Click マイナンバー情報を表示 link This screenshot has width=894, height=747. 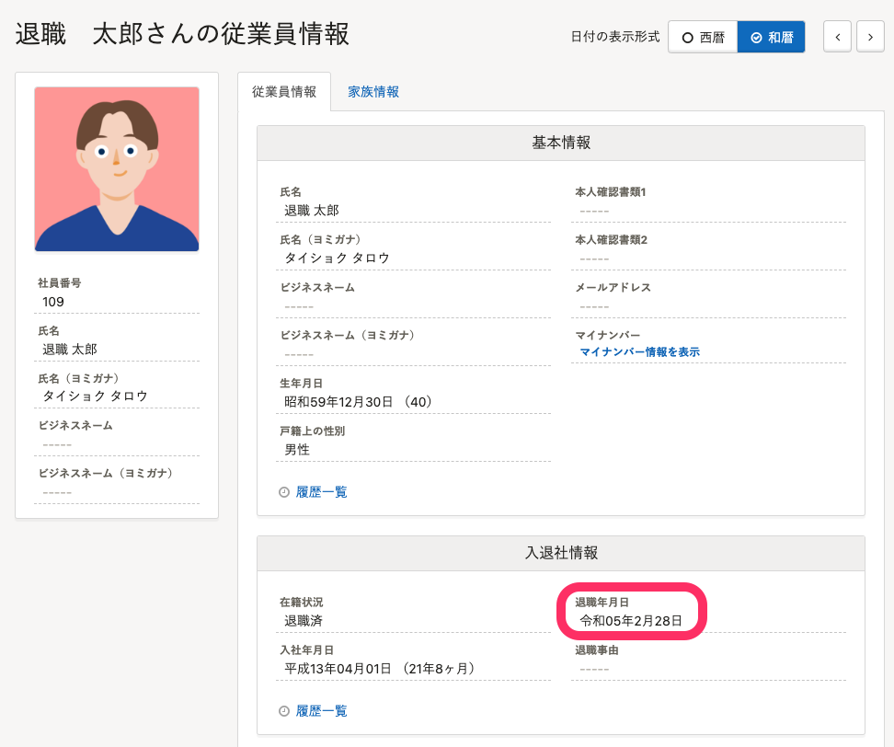tap(639, 352)
